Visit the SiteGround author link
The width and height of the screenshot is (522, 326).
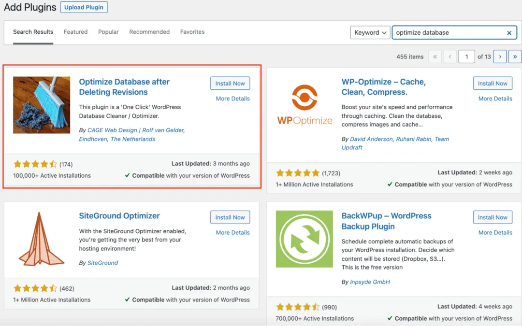coord(101,263)
